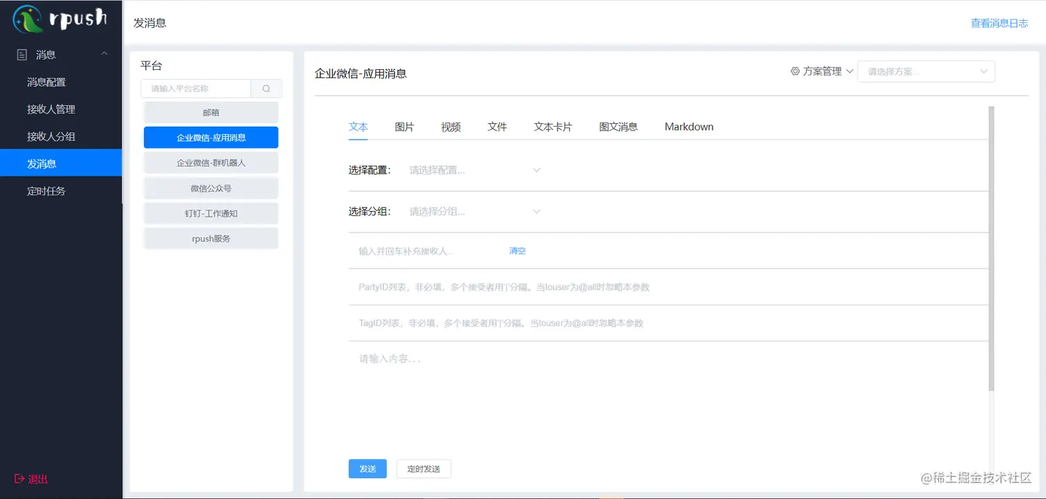The image size is (1046, 499).
Task: Click the platform search magnifier icon
Action: point(266,89)
